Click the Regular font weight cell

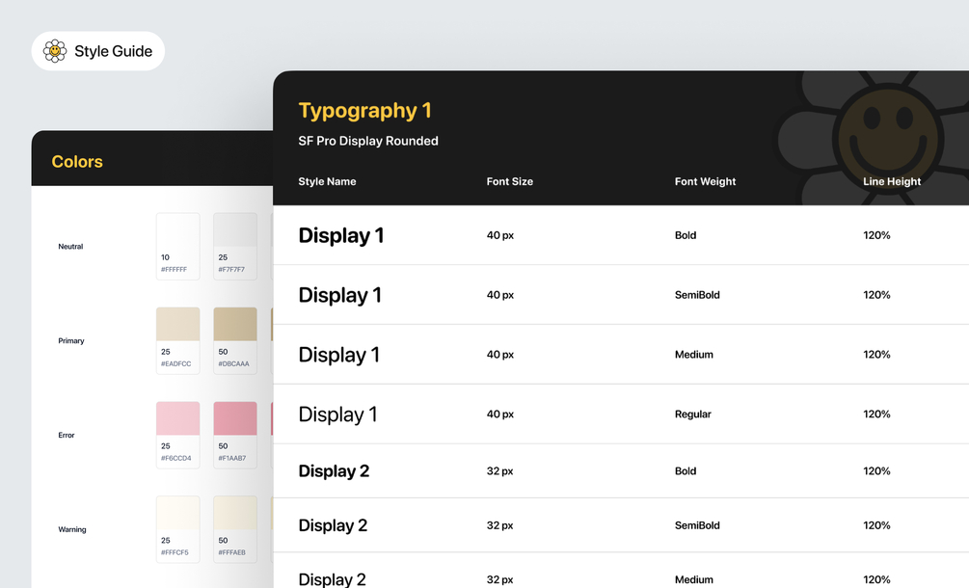coord(692,414)
